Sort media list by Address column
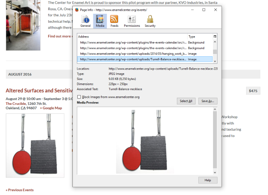 click(x=132, y=37)
